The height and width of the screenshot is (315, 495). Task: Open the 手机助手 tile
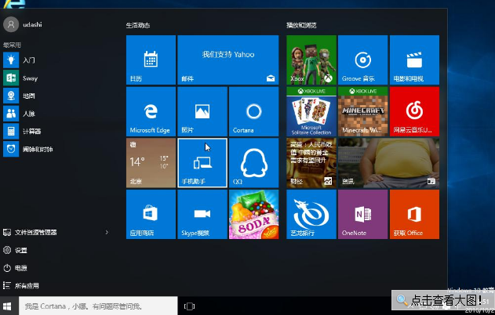[x=202, y=163]
